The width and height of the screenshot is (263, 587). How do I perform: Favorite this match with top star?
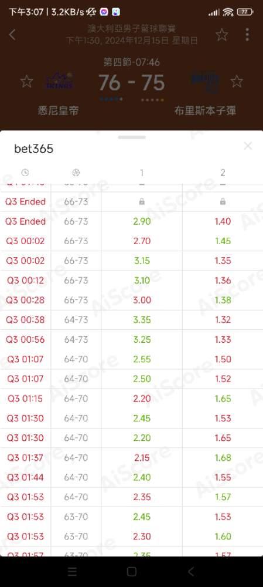click(x=221, y=35)
